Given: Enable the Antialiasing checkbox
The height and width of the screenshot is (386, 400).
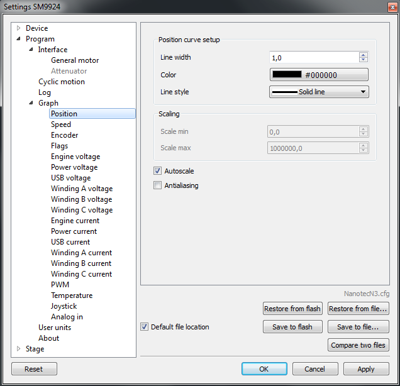Looking at the screenshot, I should [x=157, y=185].
